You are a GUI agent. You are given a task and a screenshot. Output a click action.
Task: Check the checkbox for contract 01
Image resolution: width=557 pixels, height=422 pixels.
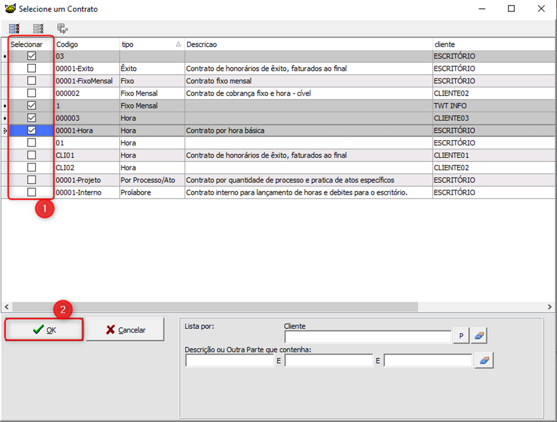(32, 143)
